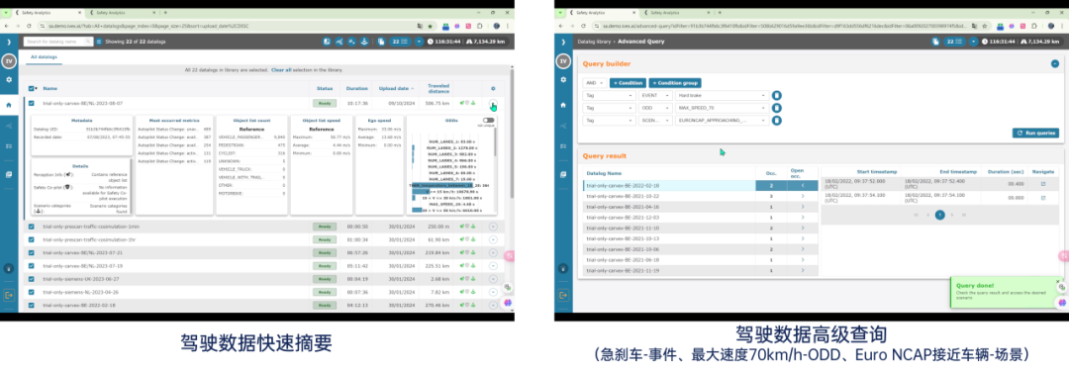The height and width of the screenshot is (372, 1069).
Task: Open a new tab in right browser window
Action: click(x=720, y=12)
